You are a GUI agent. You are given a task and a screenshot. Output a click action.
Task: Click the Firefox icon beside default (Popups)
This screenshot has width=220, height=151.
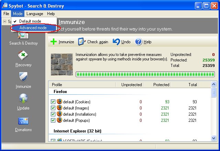[x=59, y=120]
